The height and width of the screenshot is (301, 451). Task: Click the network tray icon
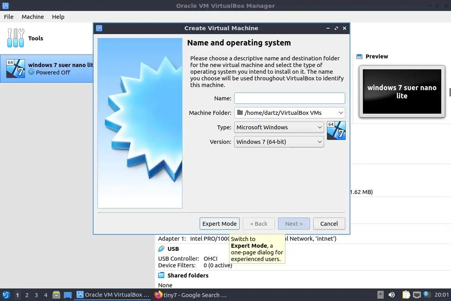coord(417,295)
